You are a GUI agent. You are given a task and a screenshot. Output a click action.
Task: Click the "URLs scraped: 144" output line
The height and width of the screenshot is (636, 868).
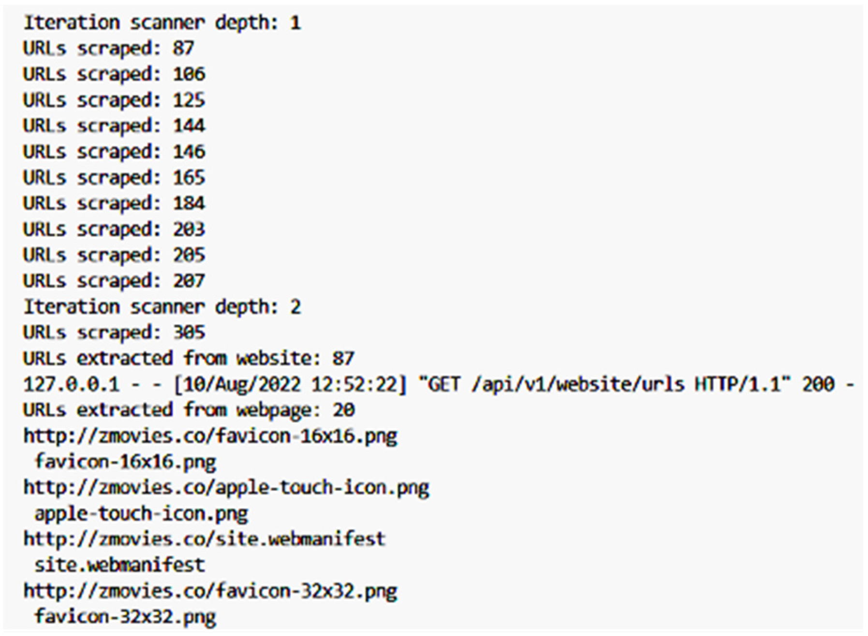coord(114,126)
